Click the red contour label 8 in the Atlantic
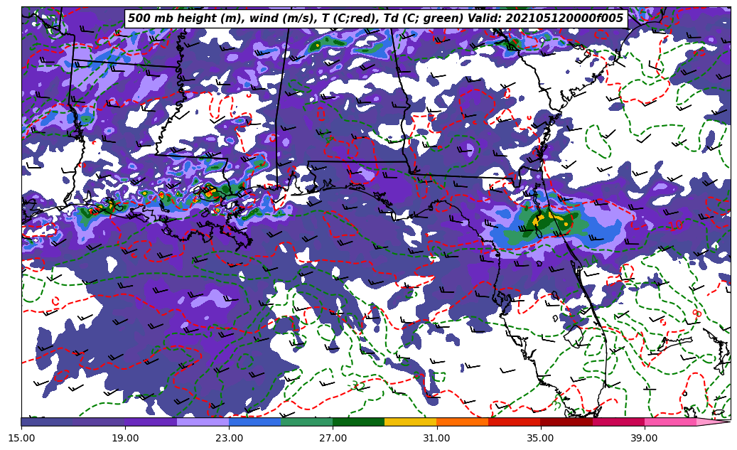Screen dimensions: 737x450 (x=696, y=314)
